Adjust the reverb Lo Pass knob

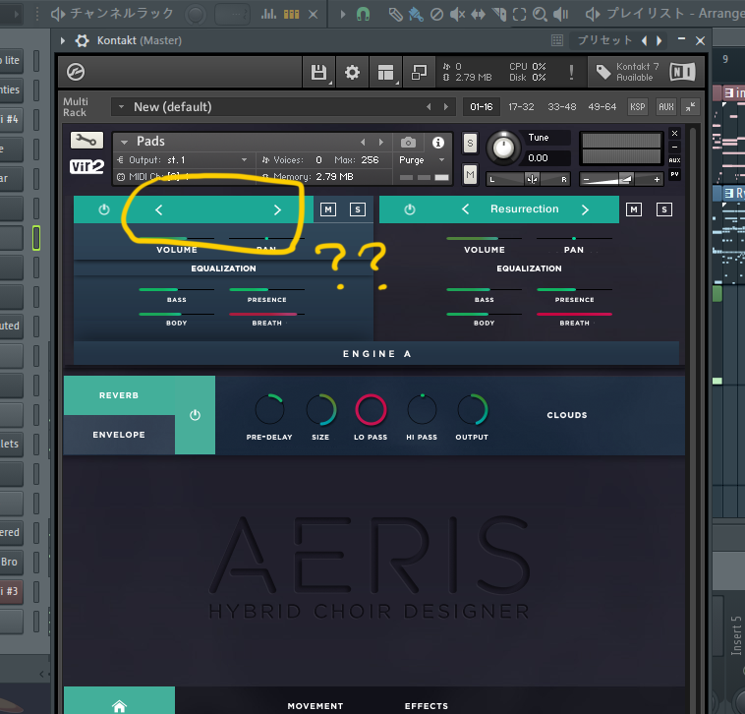pos(371,410)
